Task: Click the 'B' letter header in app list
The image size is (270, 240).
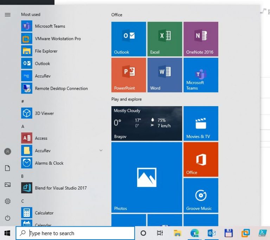Action: [x=22, y=176]
